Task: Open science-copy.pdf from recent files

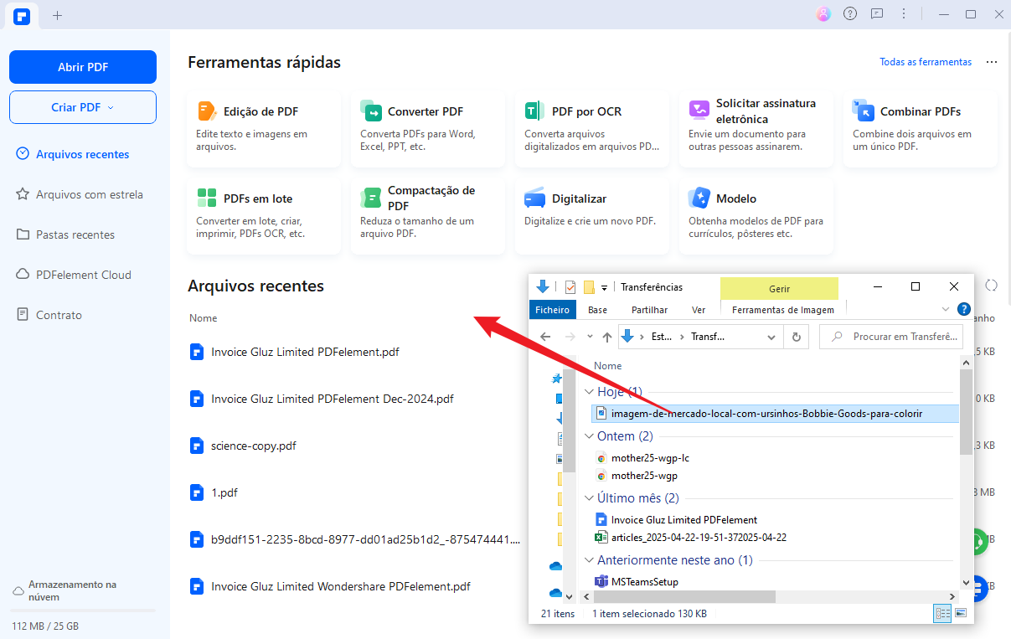Action: [x=254, y=446]
